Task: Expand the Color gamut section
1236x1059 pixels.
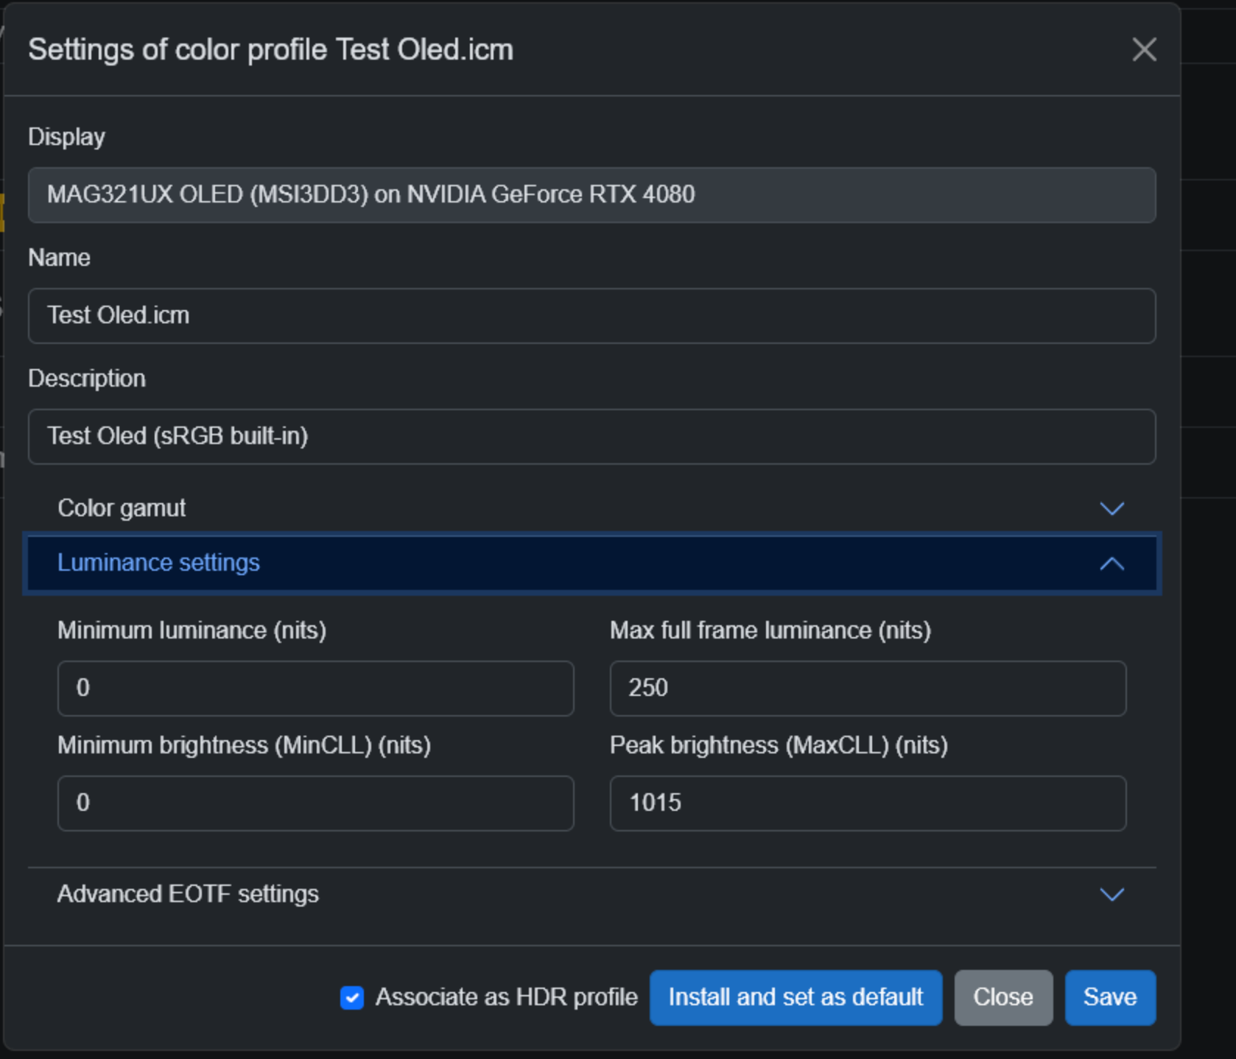Action: [122, 509]
